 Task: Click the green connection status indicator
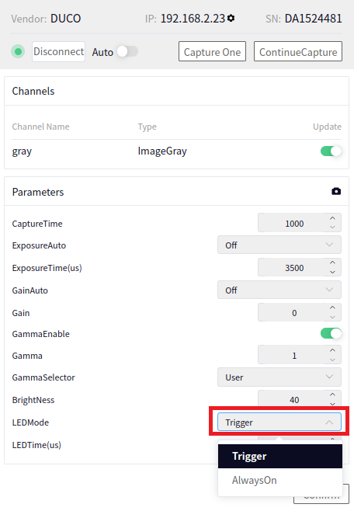pos(18,51)
